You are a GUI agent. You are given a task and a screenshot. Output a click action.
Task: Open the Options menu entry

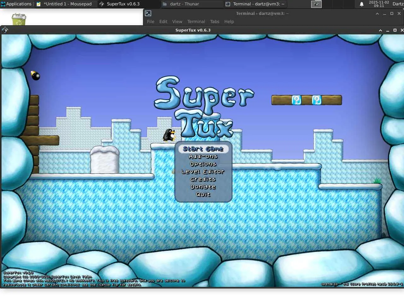tap(203, 164)
